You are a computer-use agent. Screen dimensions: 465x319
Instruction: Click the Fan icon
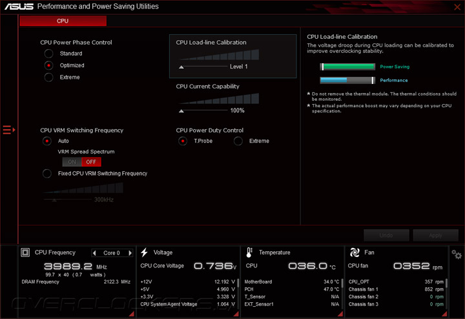coord(355,252)
